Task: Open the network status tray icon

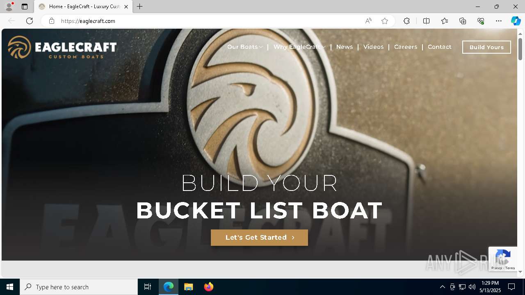Action: 462,287
